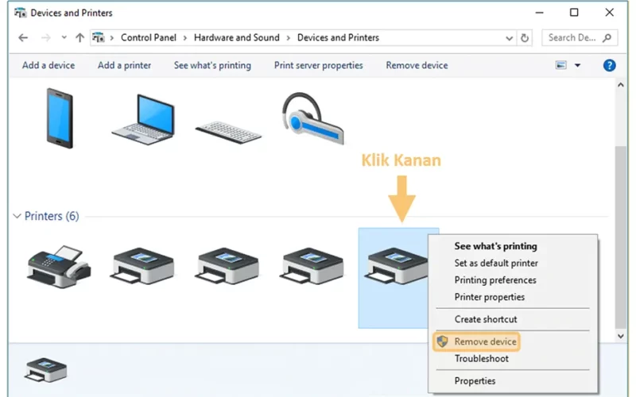Select the smartphone device icon
This screenshot has width=636, height=397.
pos(60,118)
